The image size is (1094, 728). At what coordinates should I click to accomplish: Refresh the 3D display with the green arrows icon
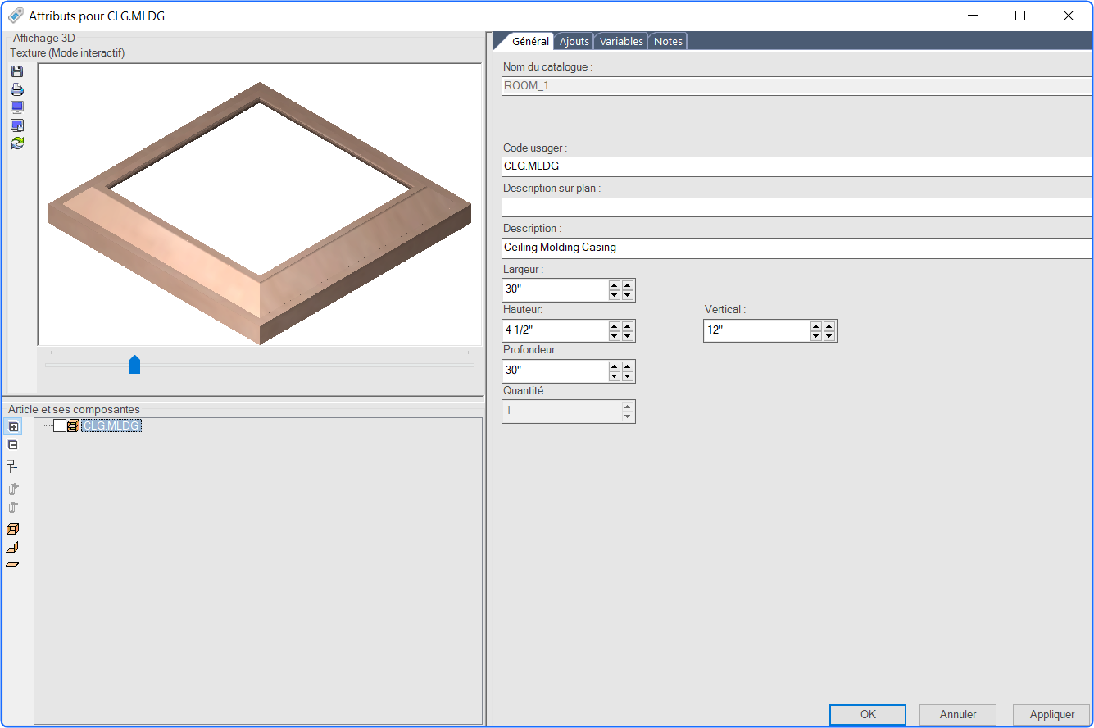(16, 143)
